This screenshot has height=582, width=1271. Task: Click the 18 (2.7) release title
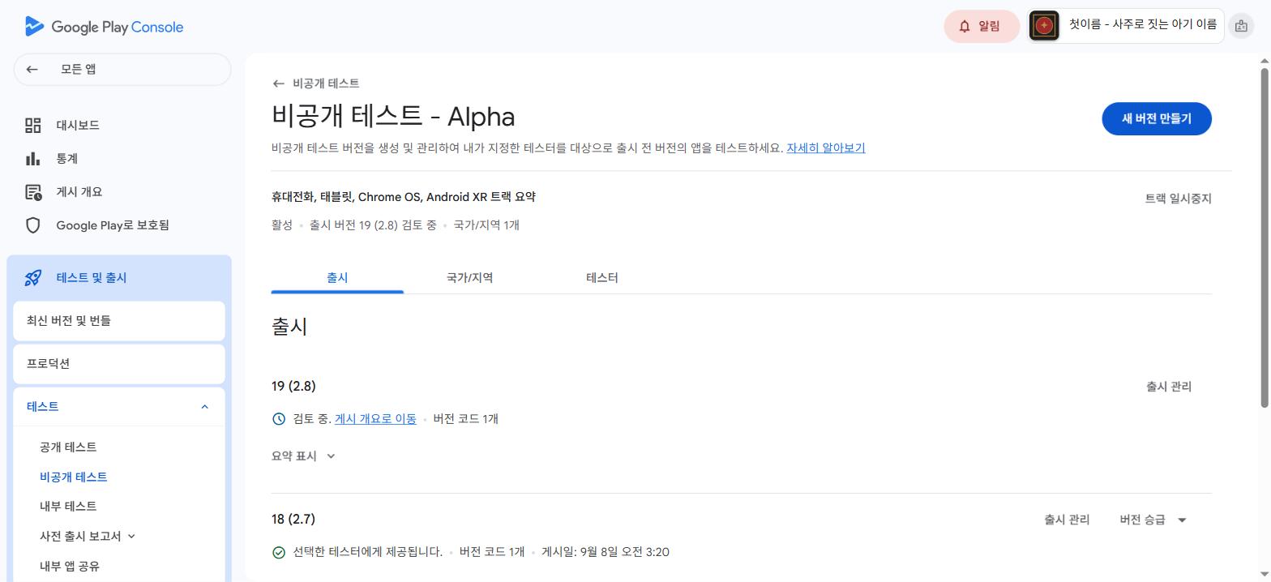293,519
